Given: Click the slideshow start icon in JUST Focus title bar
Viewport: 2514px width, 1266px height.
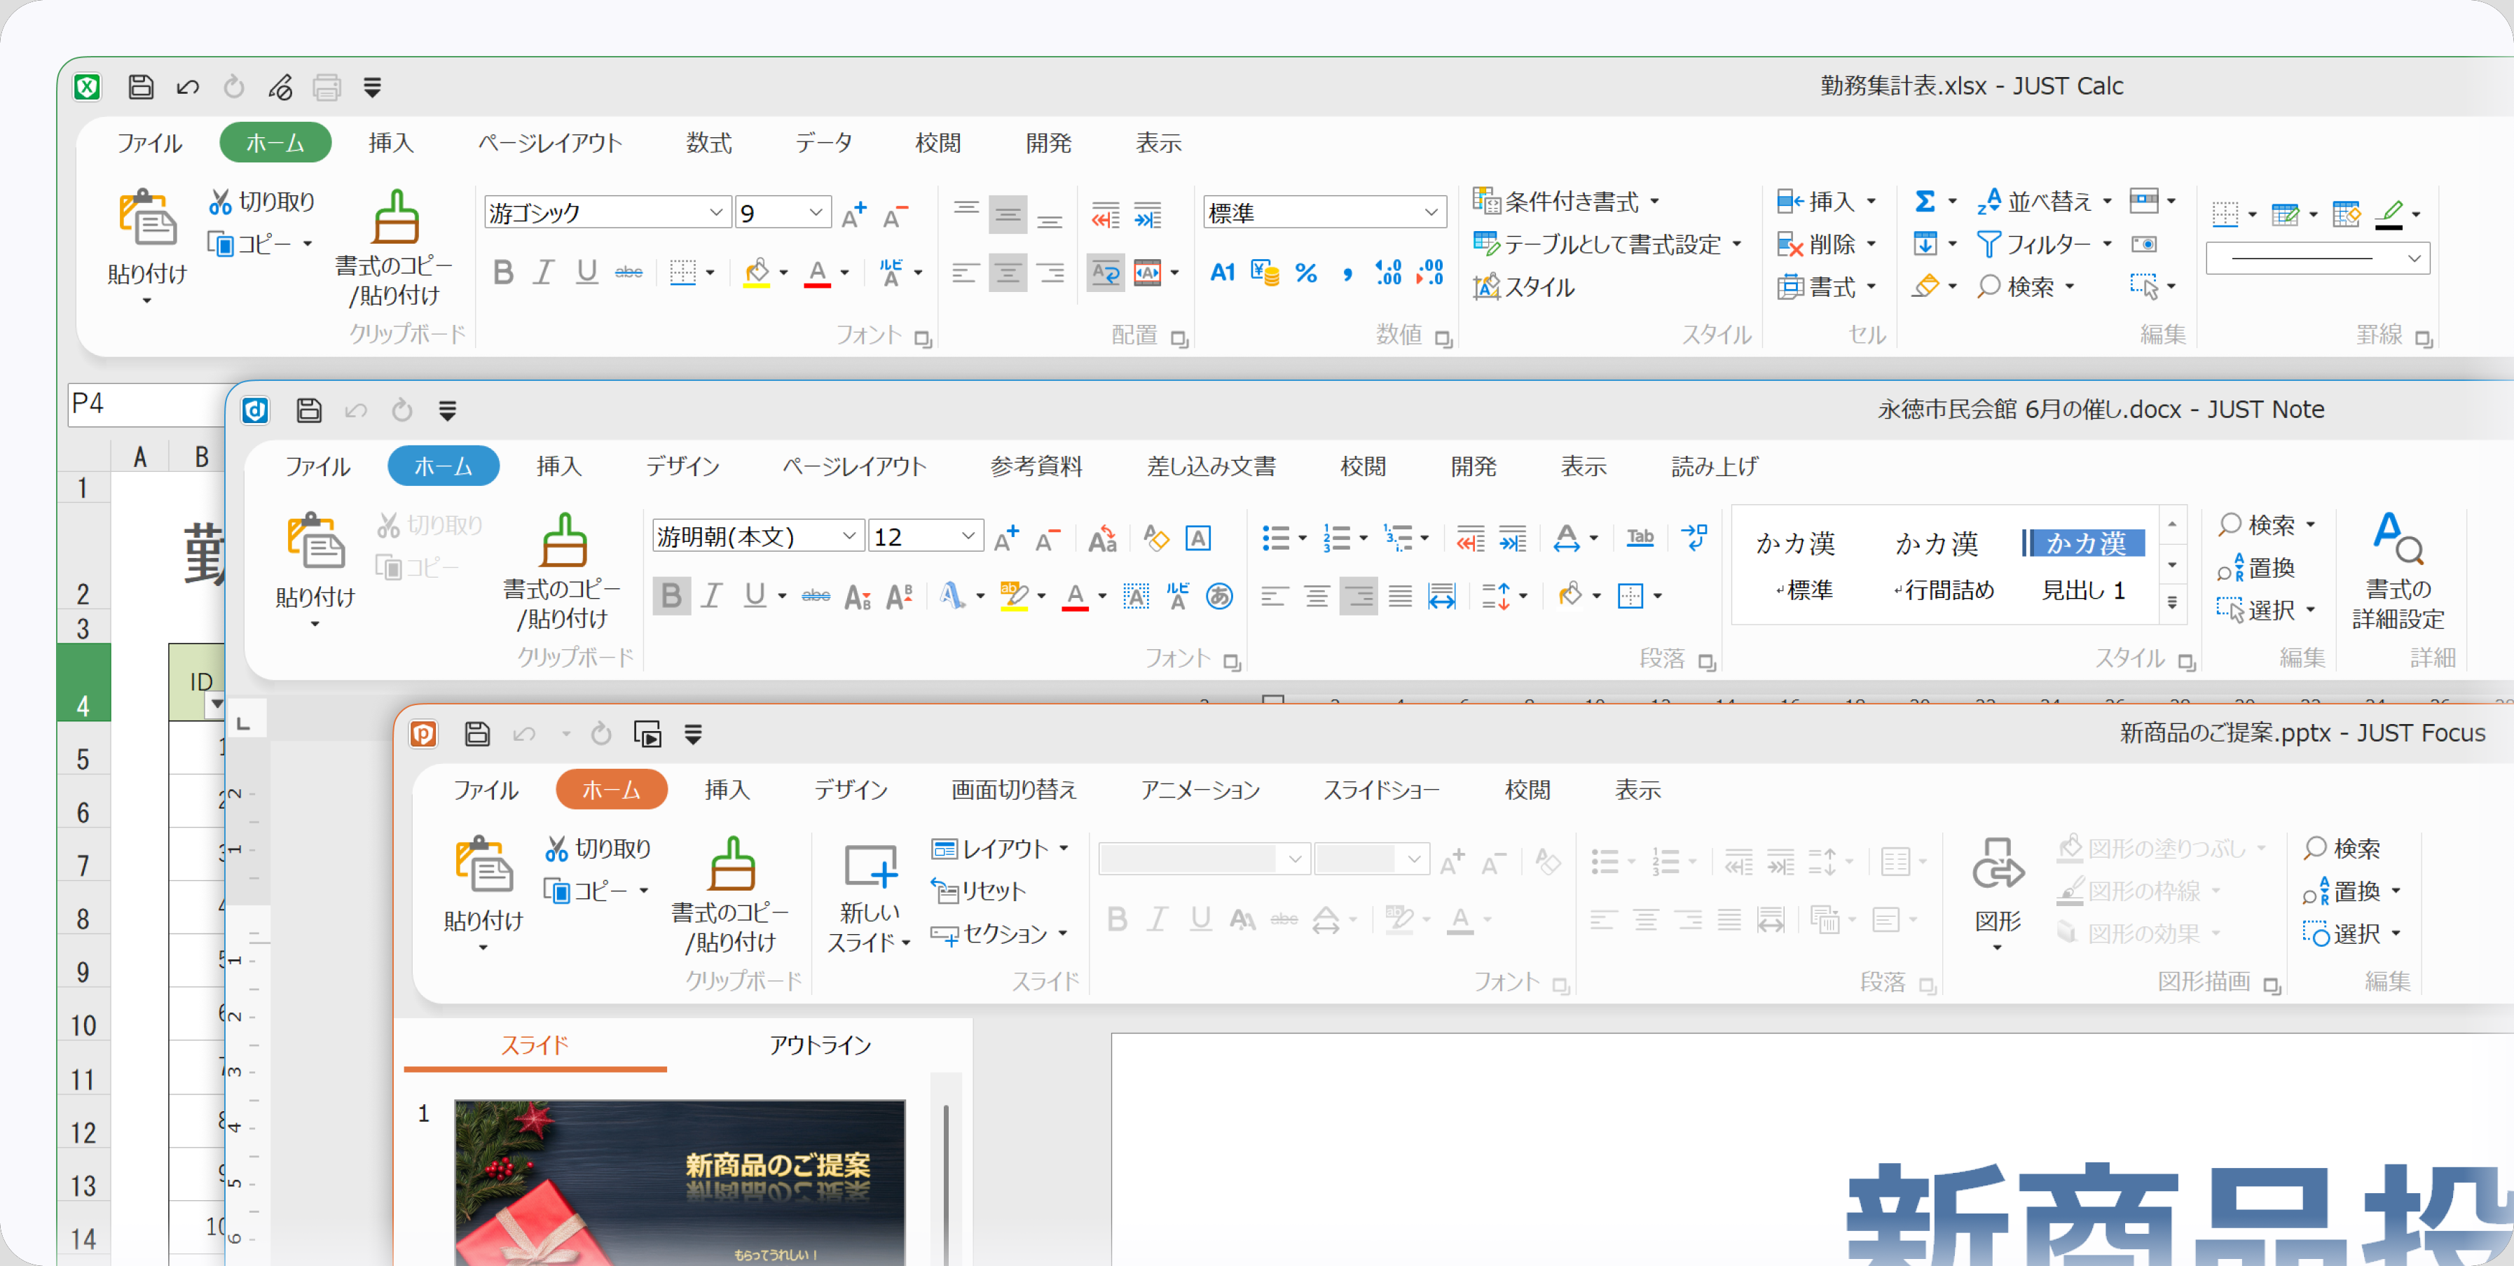Looking at the screenshot, I should tap(647, 733).
